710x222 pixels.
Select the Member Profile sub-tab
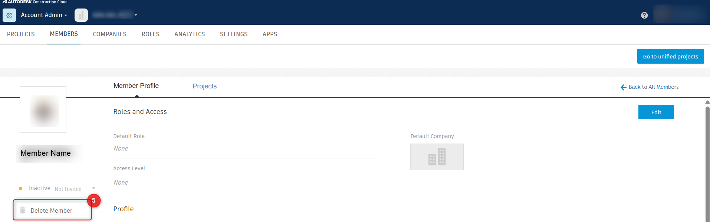(x=136, y=86)
